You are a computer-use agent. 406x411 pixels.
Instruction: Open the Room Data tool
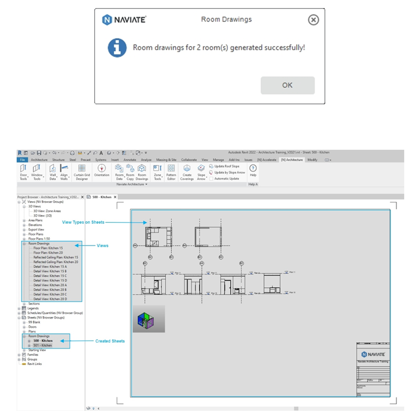click(119, 172)
